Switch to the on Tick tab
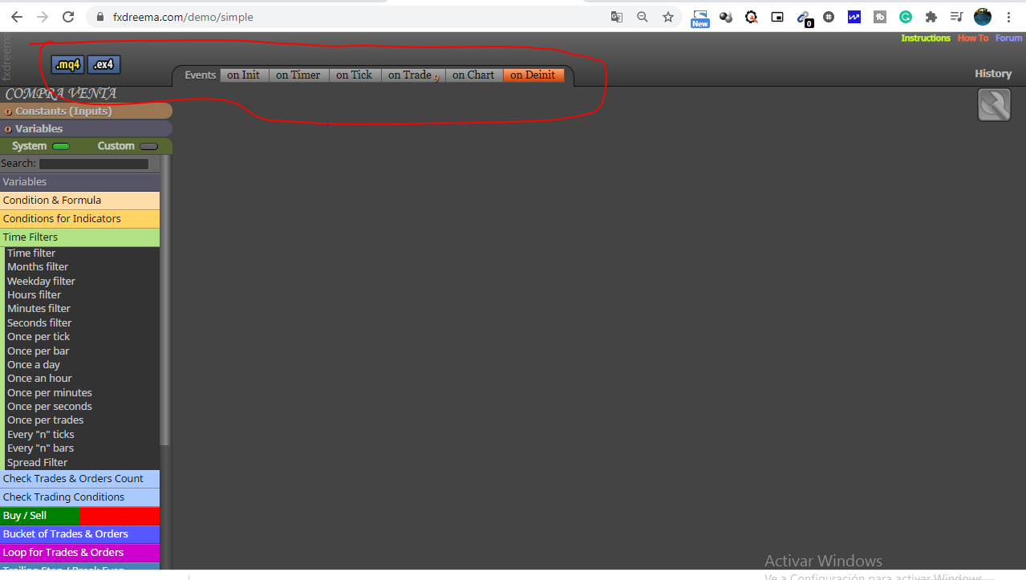 355,75
